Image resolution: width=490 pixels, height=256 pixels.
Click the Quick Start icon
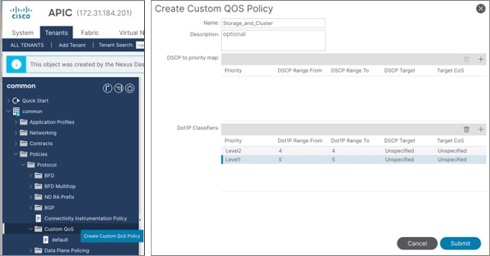pos(16,101)
